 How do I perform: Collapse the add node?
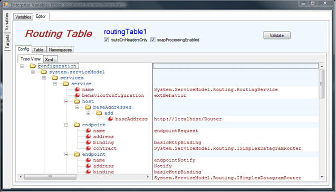coord(88,113)
